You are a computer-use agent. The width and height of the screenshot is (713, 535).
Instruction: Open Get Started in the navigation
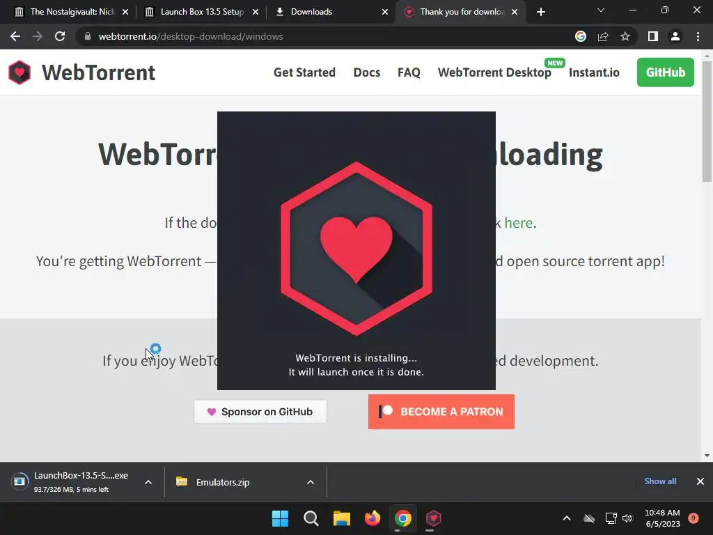304,72
